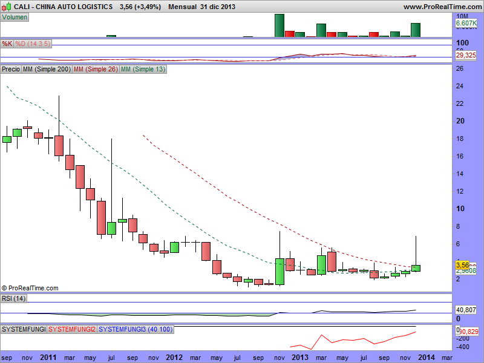Click the 3,56 (+3,49%) price quote
Screen dimensions: 484x363
(x=140, y=7)
